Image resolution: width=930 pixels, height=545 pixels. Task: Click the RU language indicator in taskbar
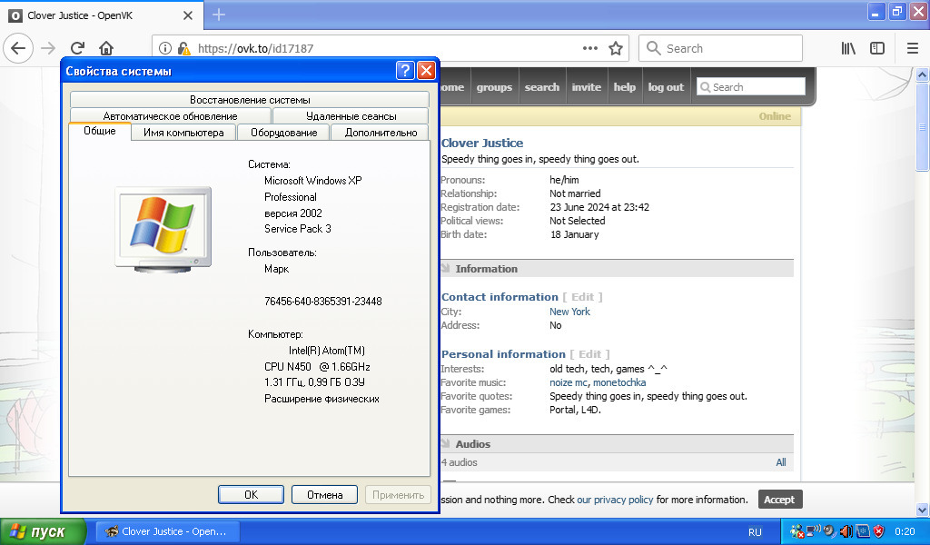click(755, 531)
